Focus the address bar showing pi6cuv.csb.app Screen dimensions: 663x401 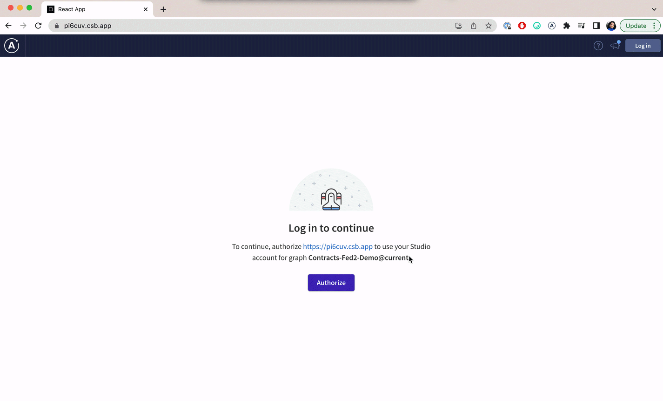pos(251,26)
